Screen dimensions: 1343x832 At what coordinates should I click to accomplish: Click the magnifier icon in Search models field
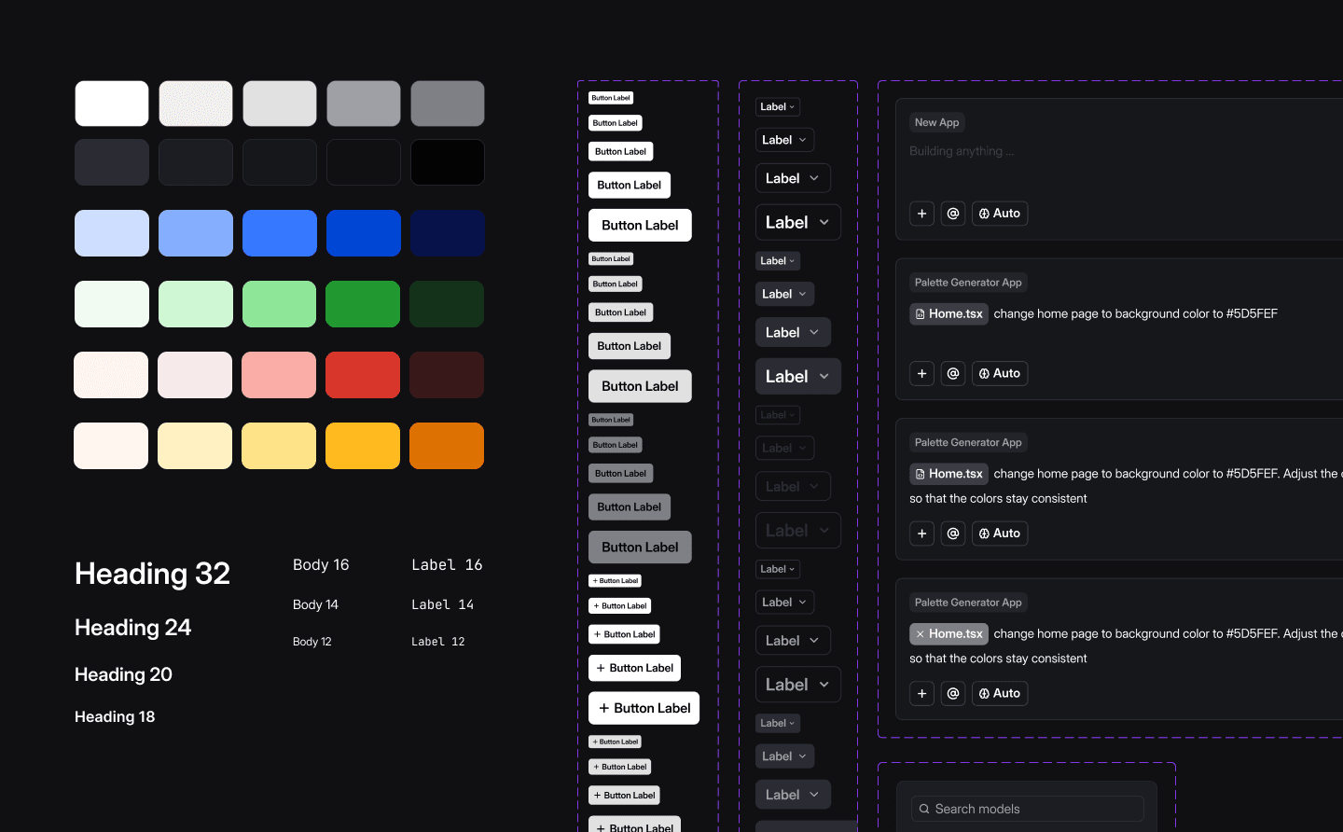click(x=923, y=808)
